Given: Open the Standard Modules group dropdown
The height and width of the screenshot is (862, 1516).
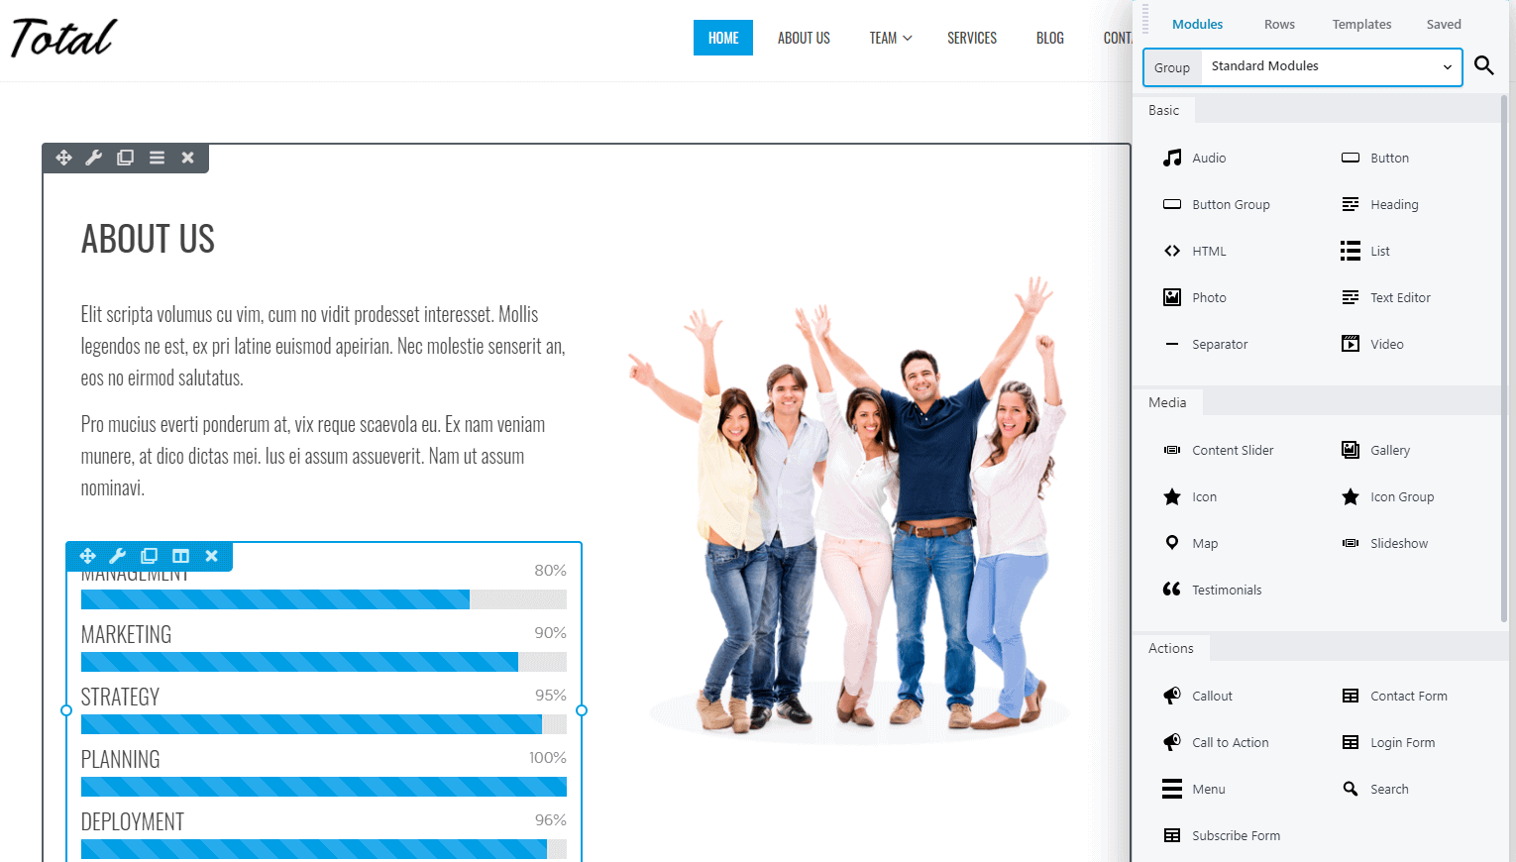Looking at the screenshot, I should coord(1332,66).
